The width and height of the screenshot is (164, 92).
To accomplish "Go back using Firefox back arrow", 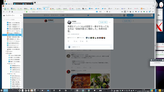I will pyautogui.click(x=4, y=12).
